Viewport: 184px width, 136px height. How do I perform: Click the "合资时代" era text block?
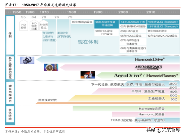[49, 36]
